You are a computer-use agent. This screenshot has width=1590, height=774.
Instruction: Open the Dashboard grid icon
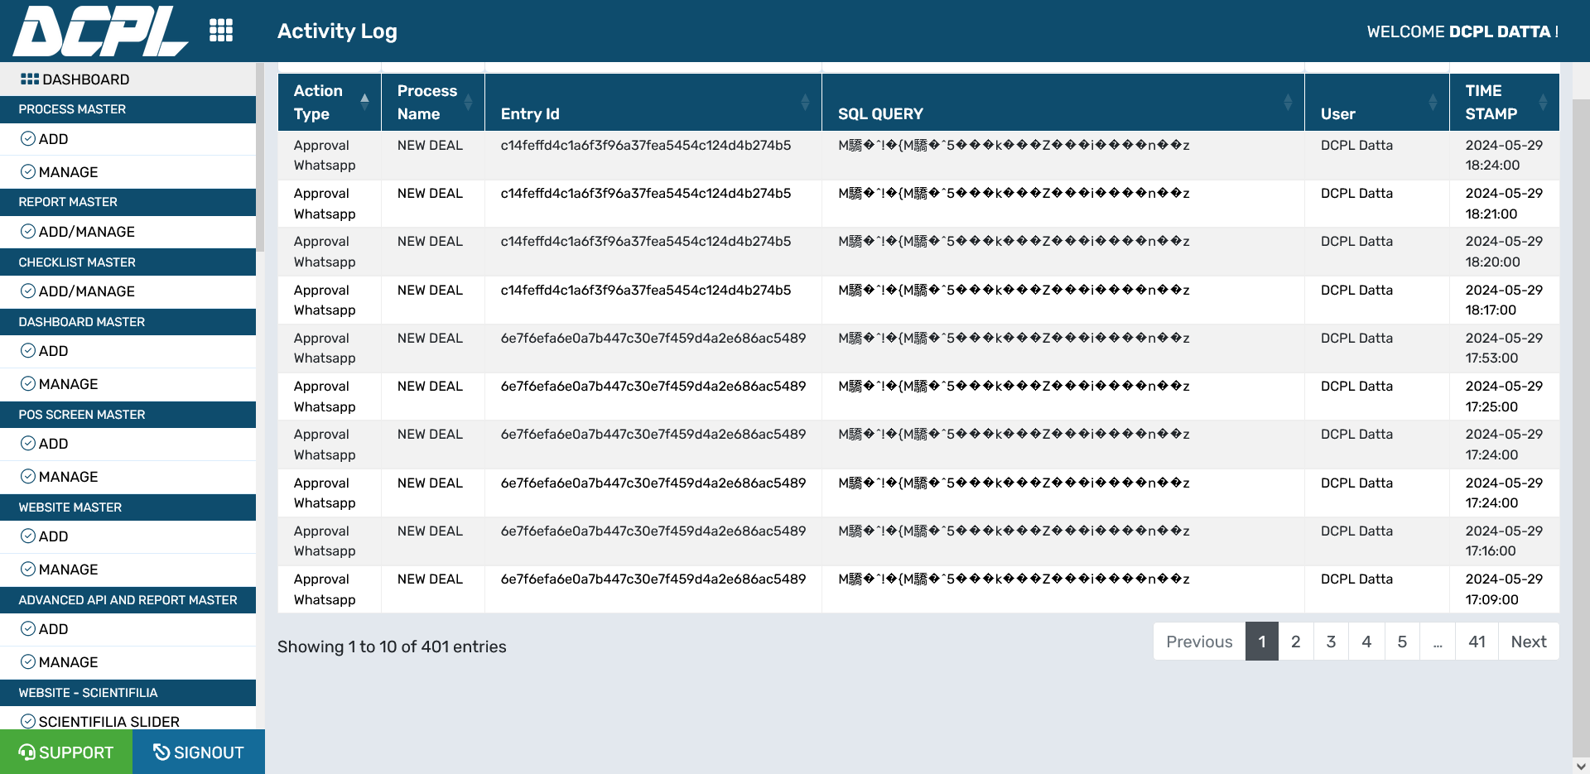point(30,79)
